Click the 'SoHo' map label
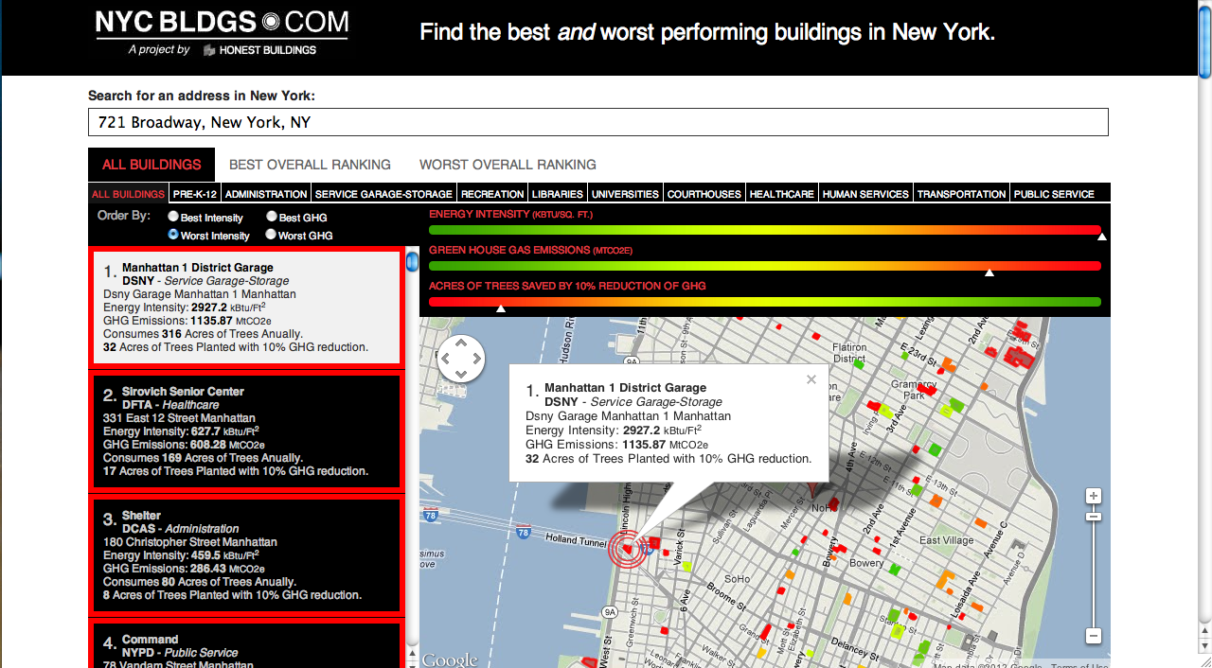The width and height of the screenshot is (1212, 668). tap(737, 579)
